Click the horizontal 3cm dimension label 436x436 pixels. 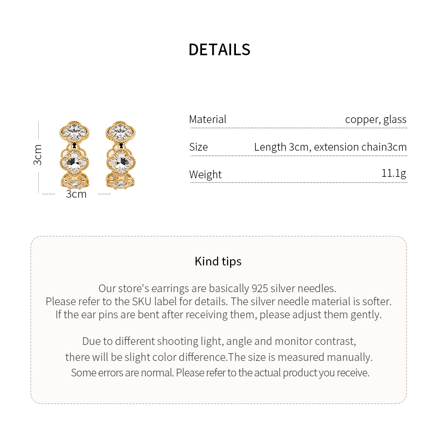(x=76, y=194)
